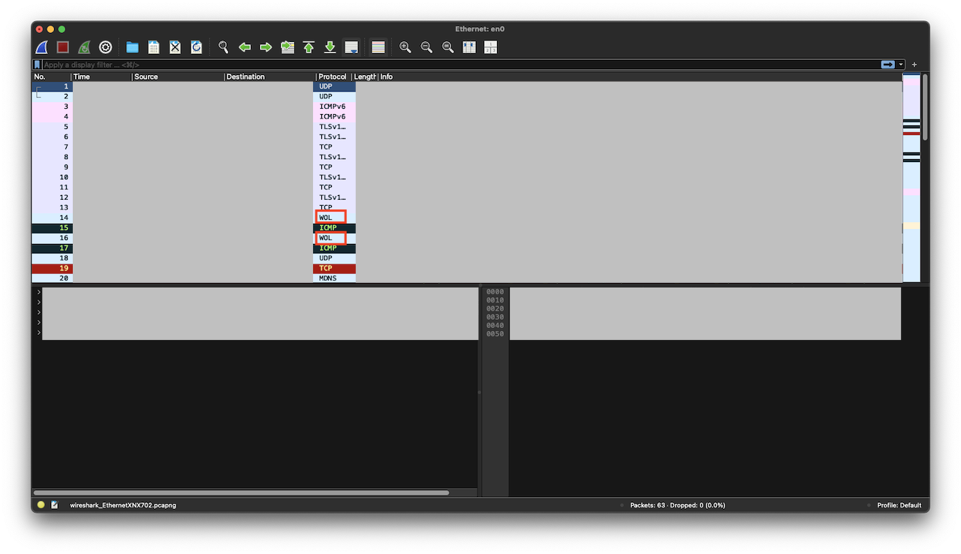Jump to the last packet
The image size is (961, 554).
(x=330, y=47)
